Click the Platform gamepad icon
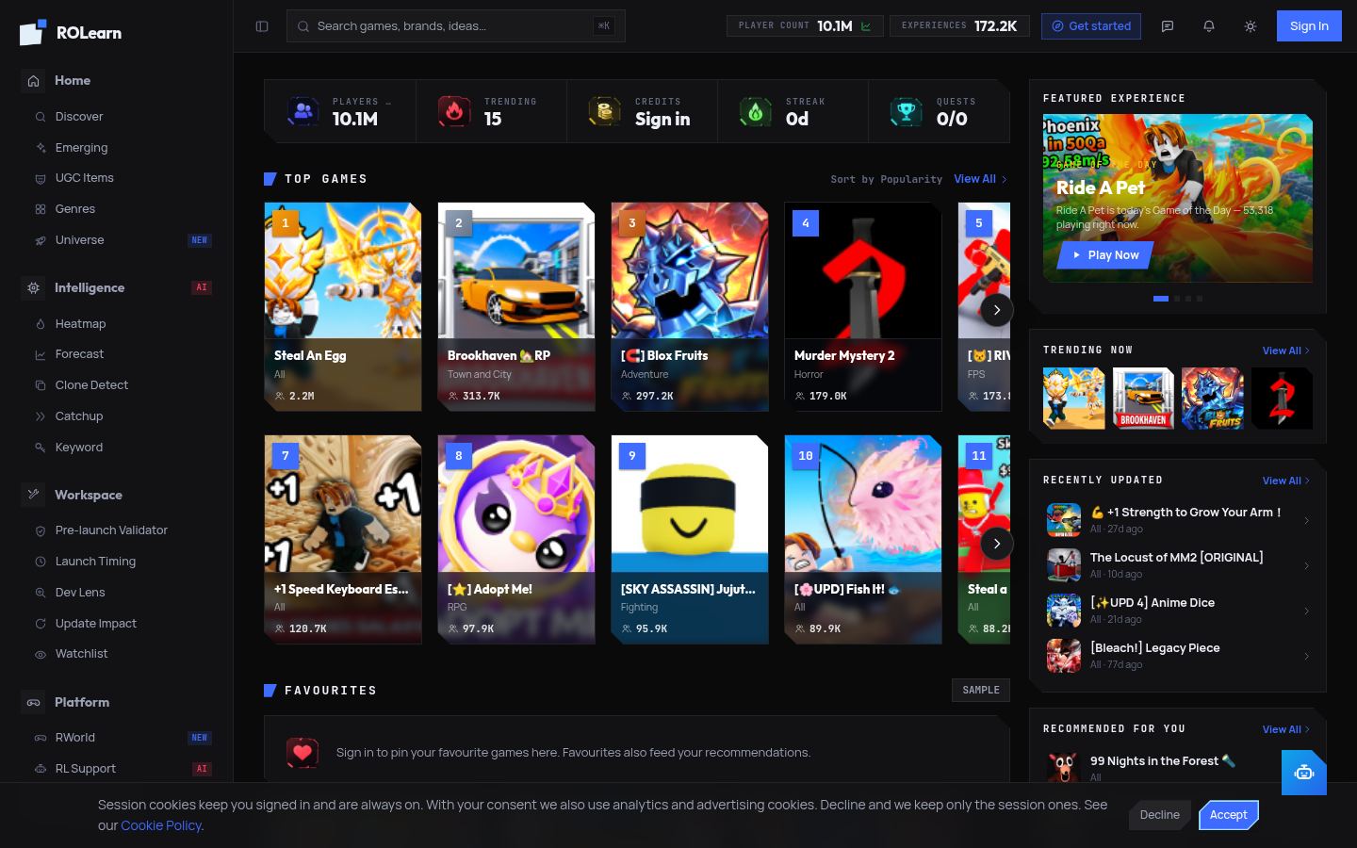This screenshot has height=848, width=1357. coord(33,702)
